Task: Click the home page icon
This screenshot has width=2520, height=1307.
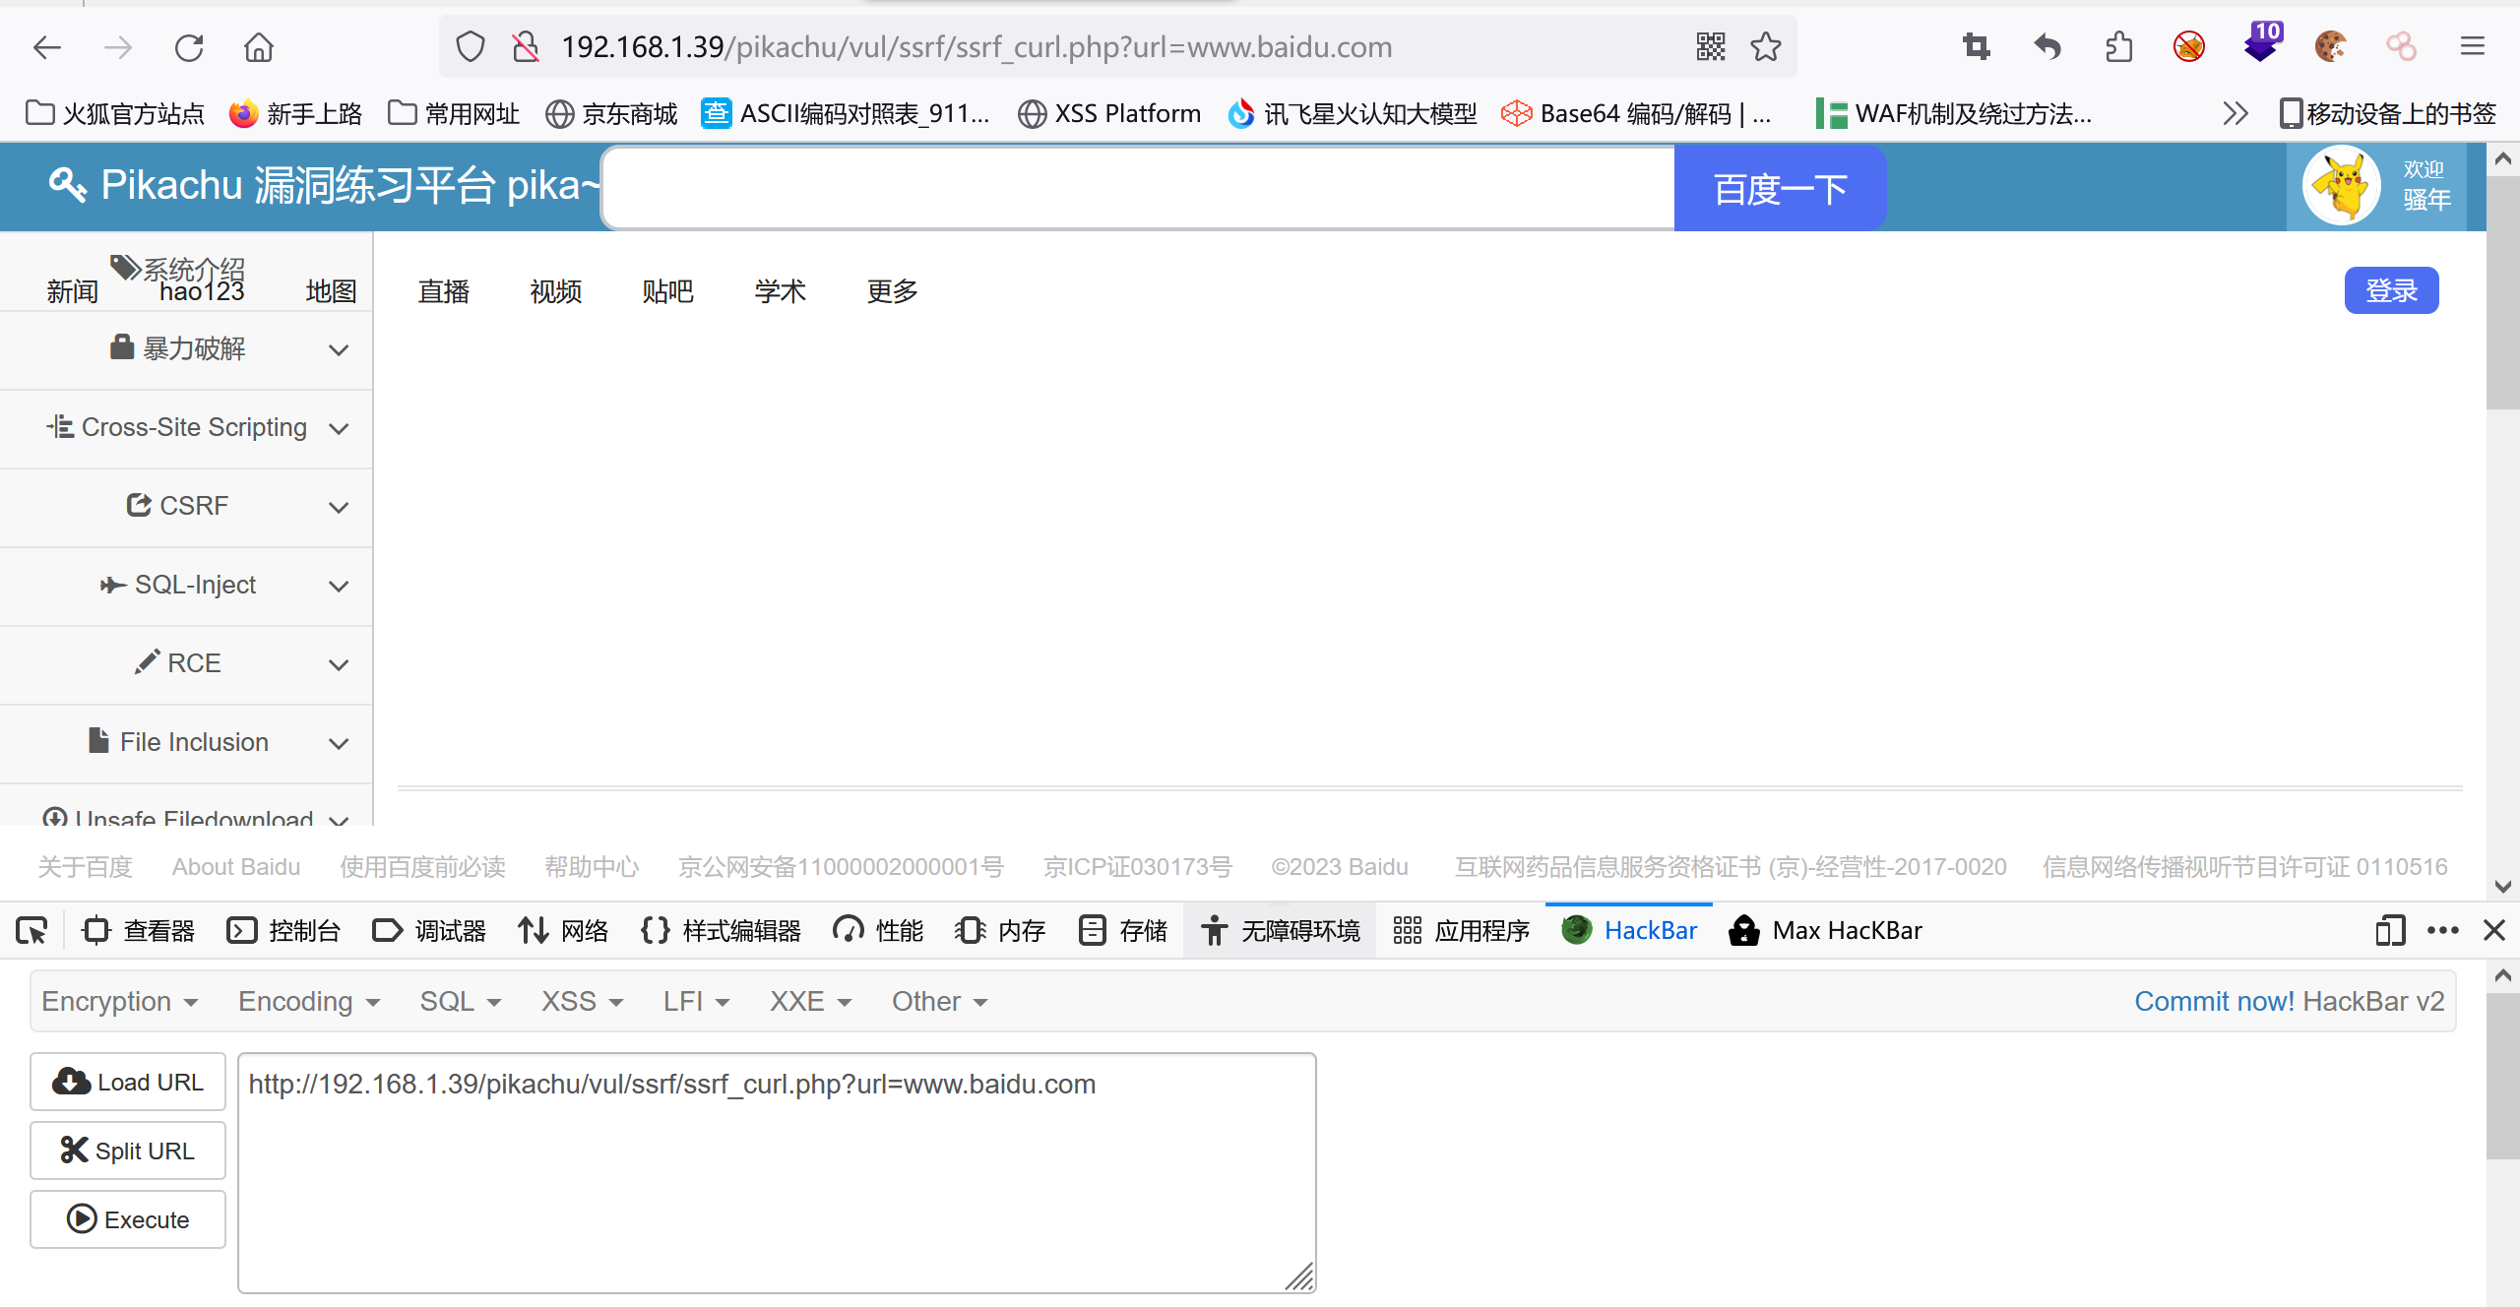Action: tap(259, 47)
